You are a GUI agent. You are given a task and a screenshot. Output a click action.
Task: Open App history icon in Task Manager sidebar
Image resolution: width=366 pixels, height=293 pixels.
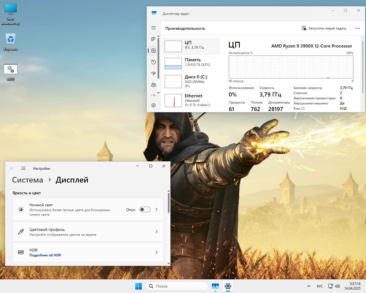coord(154,62)
